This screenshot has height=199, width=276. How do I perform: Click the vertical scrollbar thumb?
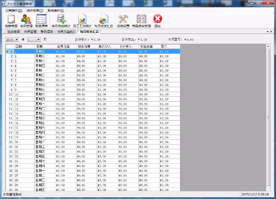pyautogui.click(x=268, y=117)
